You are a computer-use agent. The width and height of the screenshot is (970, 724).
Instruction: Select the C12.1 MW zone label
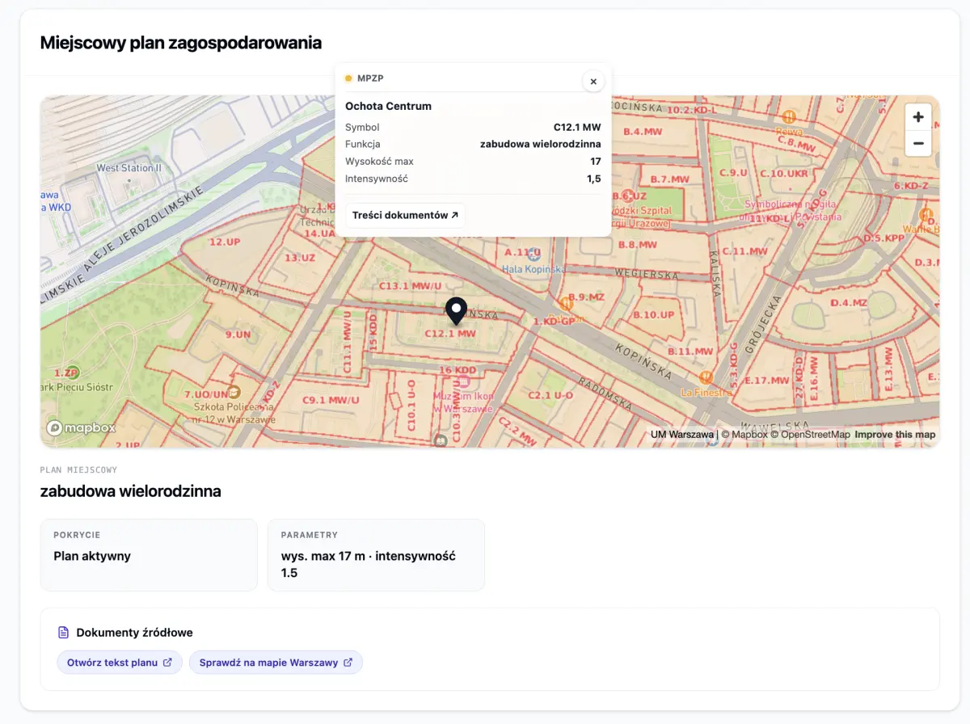click(x=450, y=333)
